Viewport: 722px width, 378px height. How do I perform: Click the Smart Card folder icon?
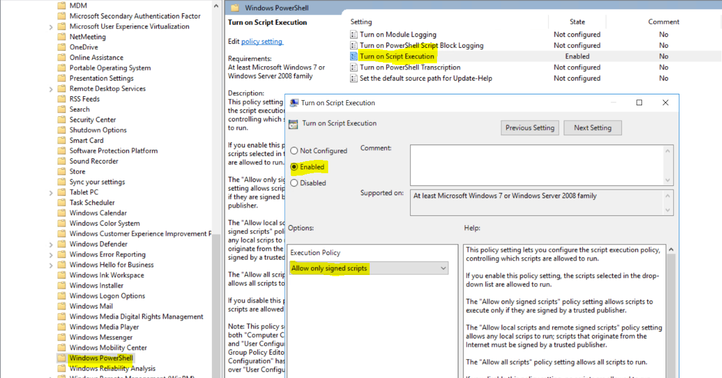click(62, 140)
